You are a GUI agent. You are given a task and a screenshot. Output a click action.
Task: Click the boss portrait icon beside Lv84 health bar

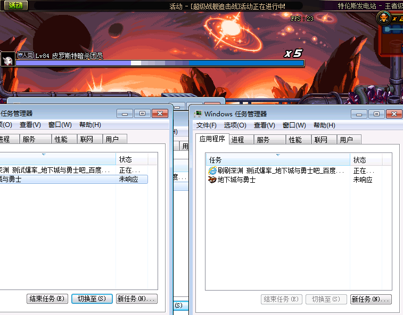click(7, 59)
